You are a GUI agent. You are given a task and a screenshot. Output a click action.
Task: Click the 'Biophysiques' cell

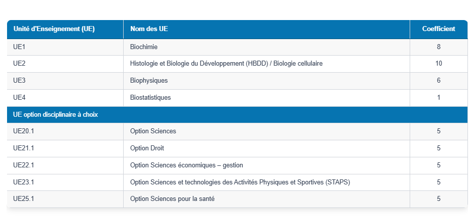coord(149,81)
